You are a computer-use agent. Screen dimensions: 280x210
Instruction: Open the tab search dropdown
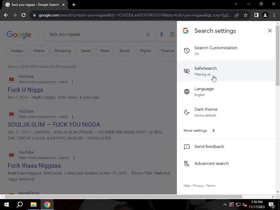click(236, 4)
